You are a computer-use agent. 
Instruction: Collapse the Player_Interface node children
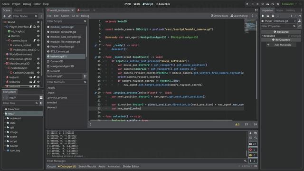click(x=5, y=27)
